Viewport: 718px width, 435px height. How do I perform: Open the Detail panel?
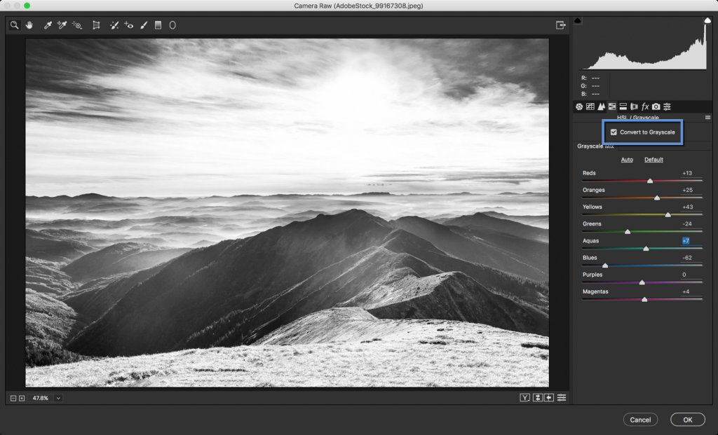[602, 106]
